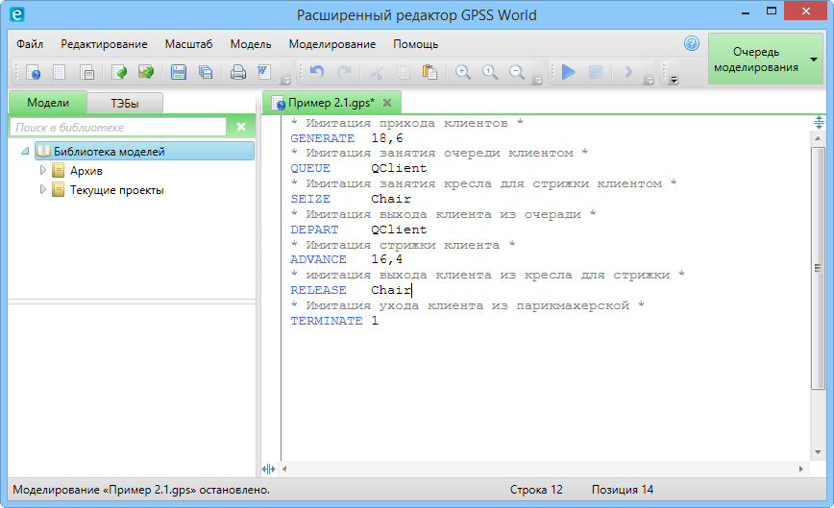Screen dimensions: 834x508
Task: Click the Undo arrow icon
Action: point(317,72)
